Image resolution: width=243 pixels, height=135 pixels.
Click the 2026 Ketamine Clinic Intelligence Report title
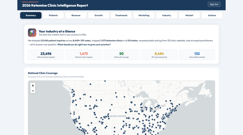pos(55,5)
